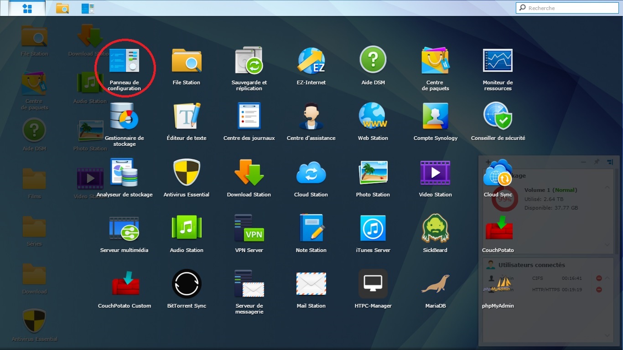Open Serveur de messagerie
The image size is (623, 350).
coord(249,284)
